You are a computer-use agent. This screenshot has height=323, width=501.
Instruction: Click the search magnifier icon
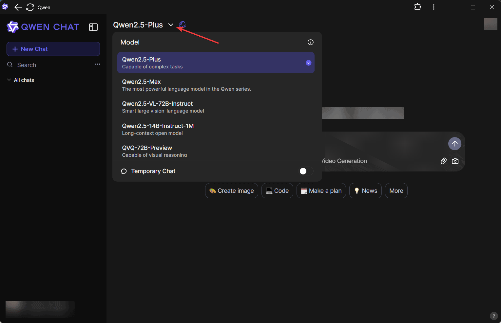(x=10, y=65)
